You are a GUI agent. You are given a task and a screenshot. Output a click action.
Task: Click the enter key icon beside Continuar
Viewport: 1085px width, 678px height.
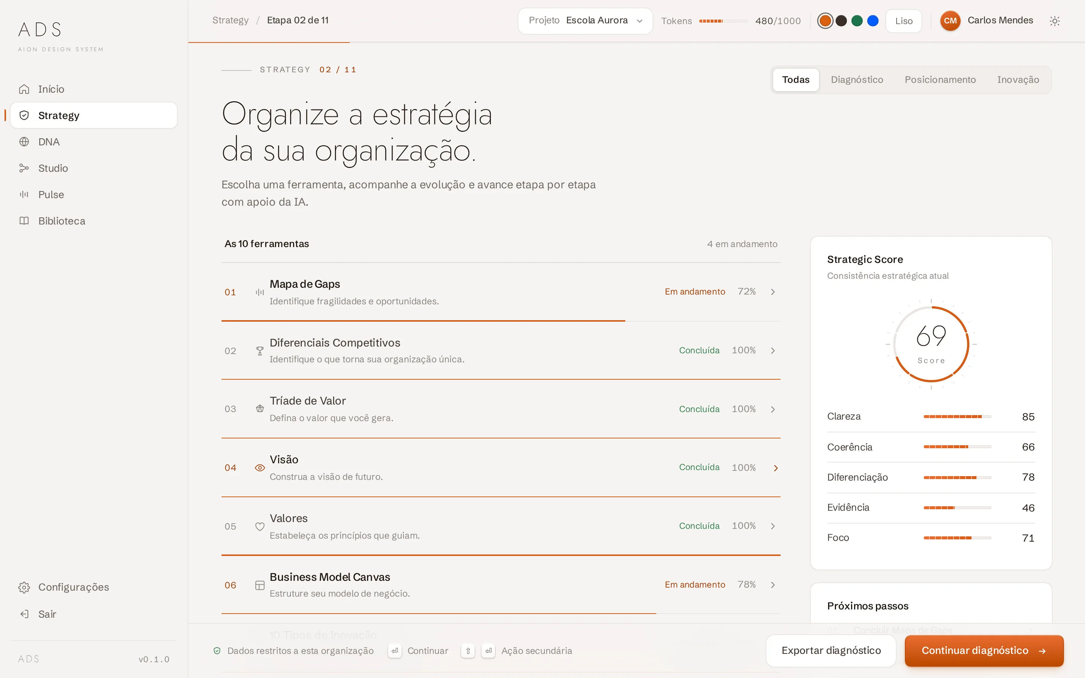pyautogui.click(x=394, y=651)
